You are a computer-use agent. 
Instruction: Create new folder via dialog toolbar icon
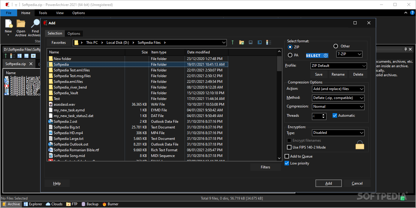pyautogui.click(x=242, y=43)
